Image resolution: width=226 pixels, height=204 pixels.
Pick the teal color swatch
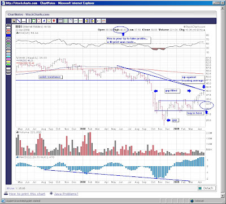(x=8, y=46)
